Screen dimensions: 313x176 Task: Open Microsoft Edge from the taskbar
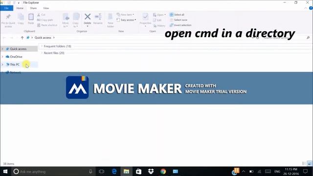click(x=114, y=172)
